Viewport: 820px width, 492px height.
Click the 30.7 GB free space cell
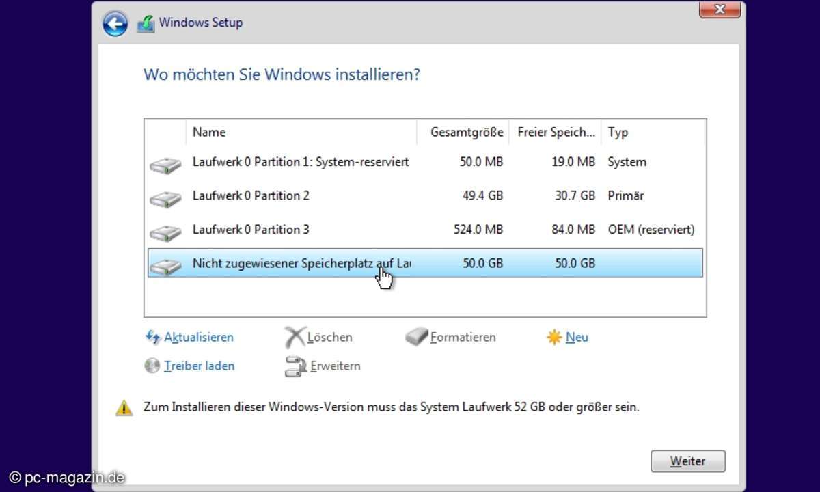(575, 195)
